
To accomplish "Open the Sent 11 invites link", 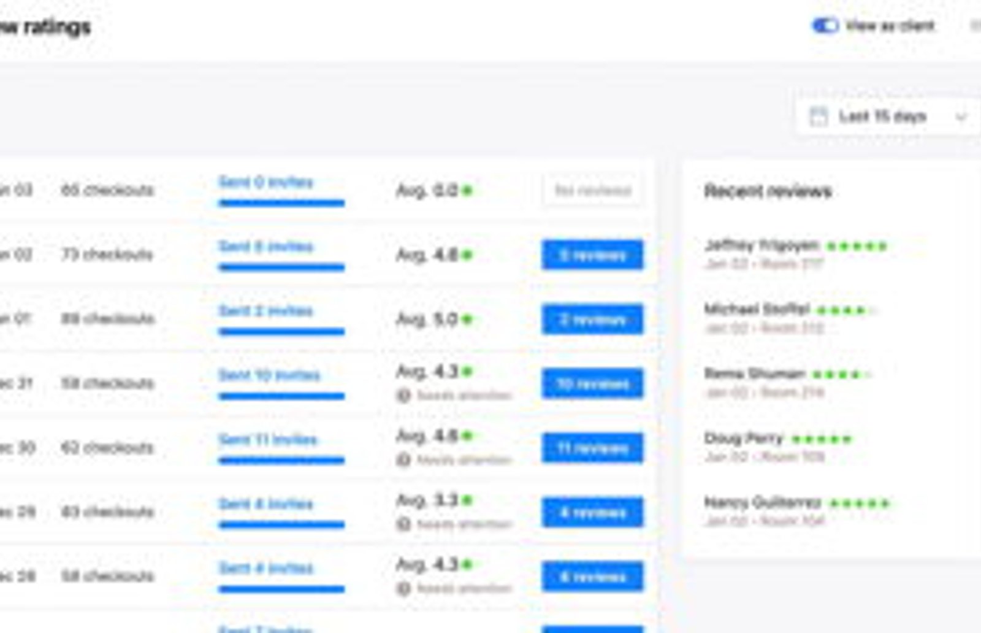I will (268, 440).
